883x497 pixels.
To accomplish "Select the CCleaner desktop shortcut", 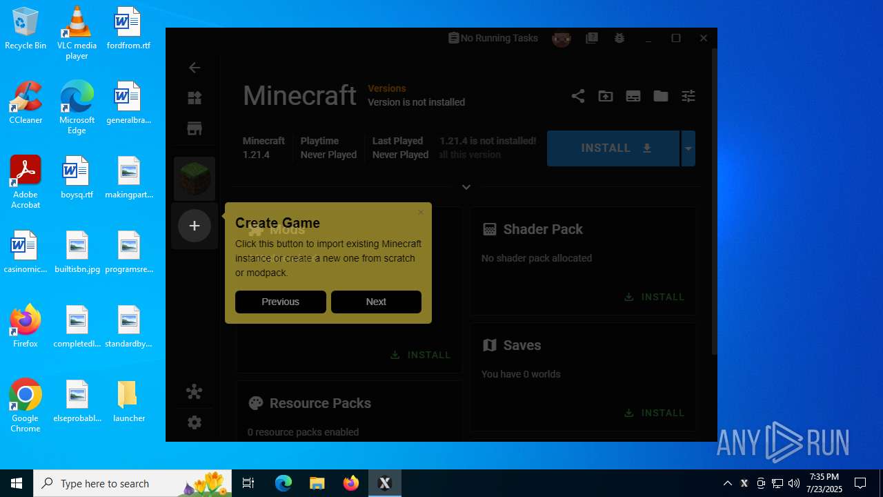I will (x=26, y=103).
